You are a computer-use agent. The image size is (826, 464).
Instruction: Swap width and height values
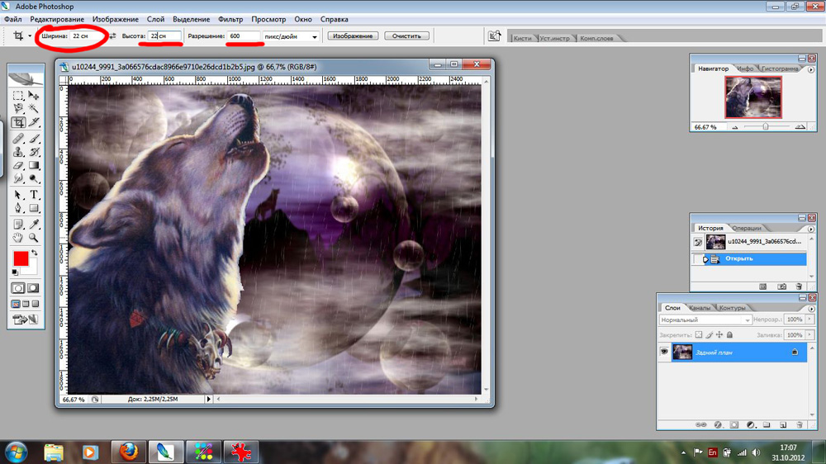(x=112, y=36)
